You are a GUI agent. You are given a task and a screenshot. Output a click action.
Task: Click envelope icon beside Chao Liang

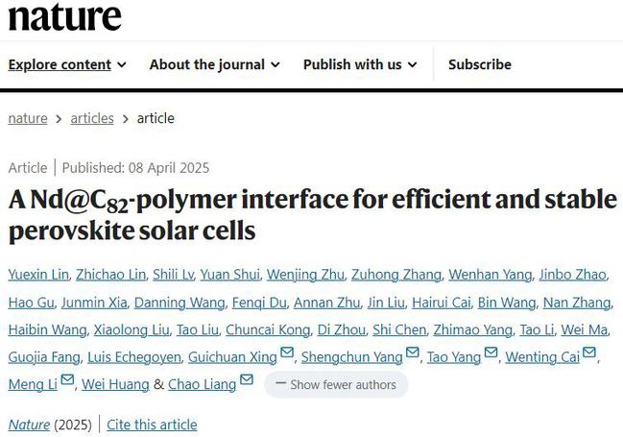pyautogui.click(x=246, y=382)
